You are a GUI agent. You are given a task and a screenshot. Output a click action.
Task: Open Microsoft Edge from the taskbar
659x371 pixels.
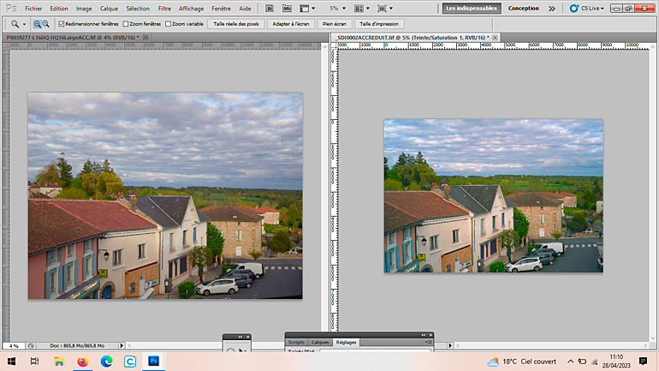[x=106, y=362]
